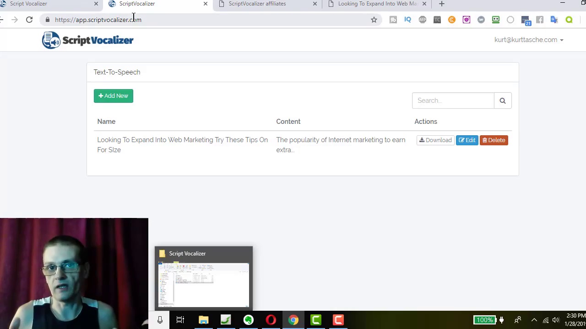Open Task View on the taskbar
Screen dimensions: 586x329
point(180,320)
